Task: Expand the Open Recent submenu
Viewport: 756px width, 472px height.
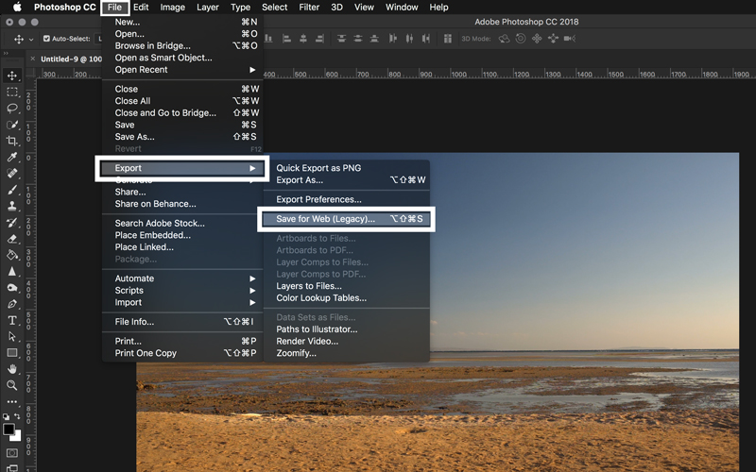Action: [x=182, y=69]
